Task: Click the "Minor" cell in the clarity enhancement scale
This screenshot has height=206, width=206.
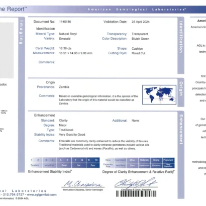Action: tap(132, 160)
